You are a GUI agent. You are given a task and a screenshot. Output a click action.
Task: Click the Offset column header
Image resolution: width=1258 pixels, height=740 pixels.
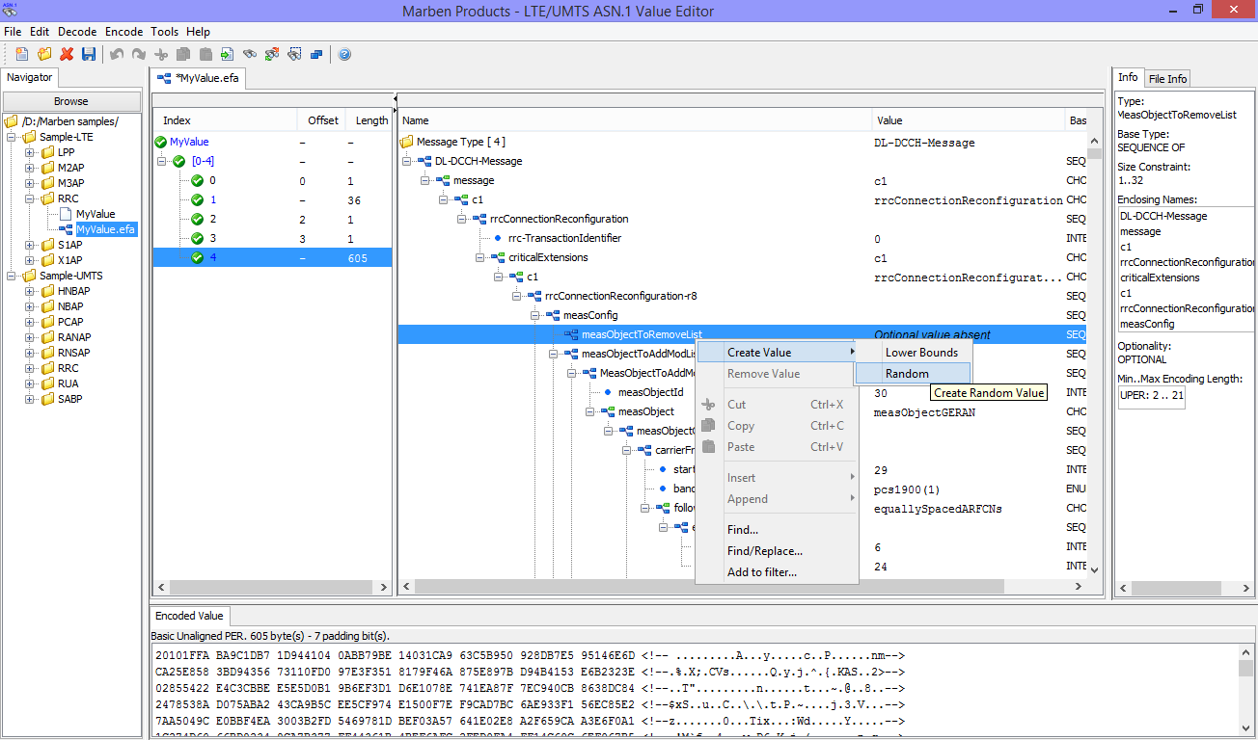(323, 120)
